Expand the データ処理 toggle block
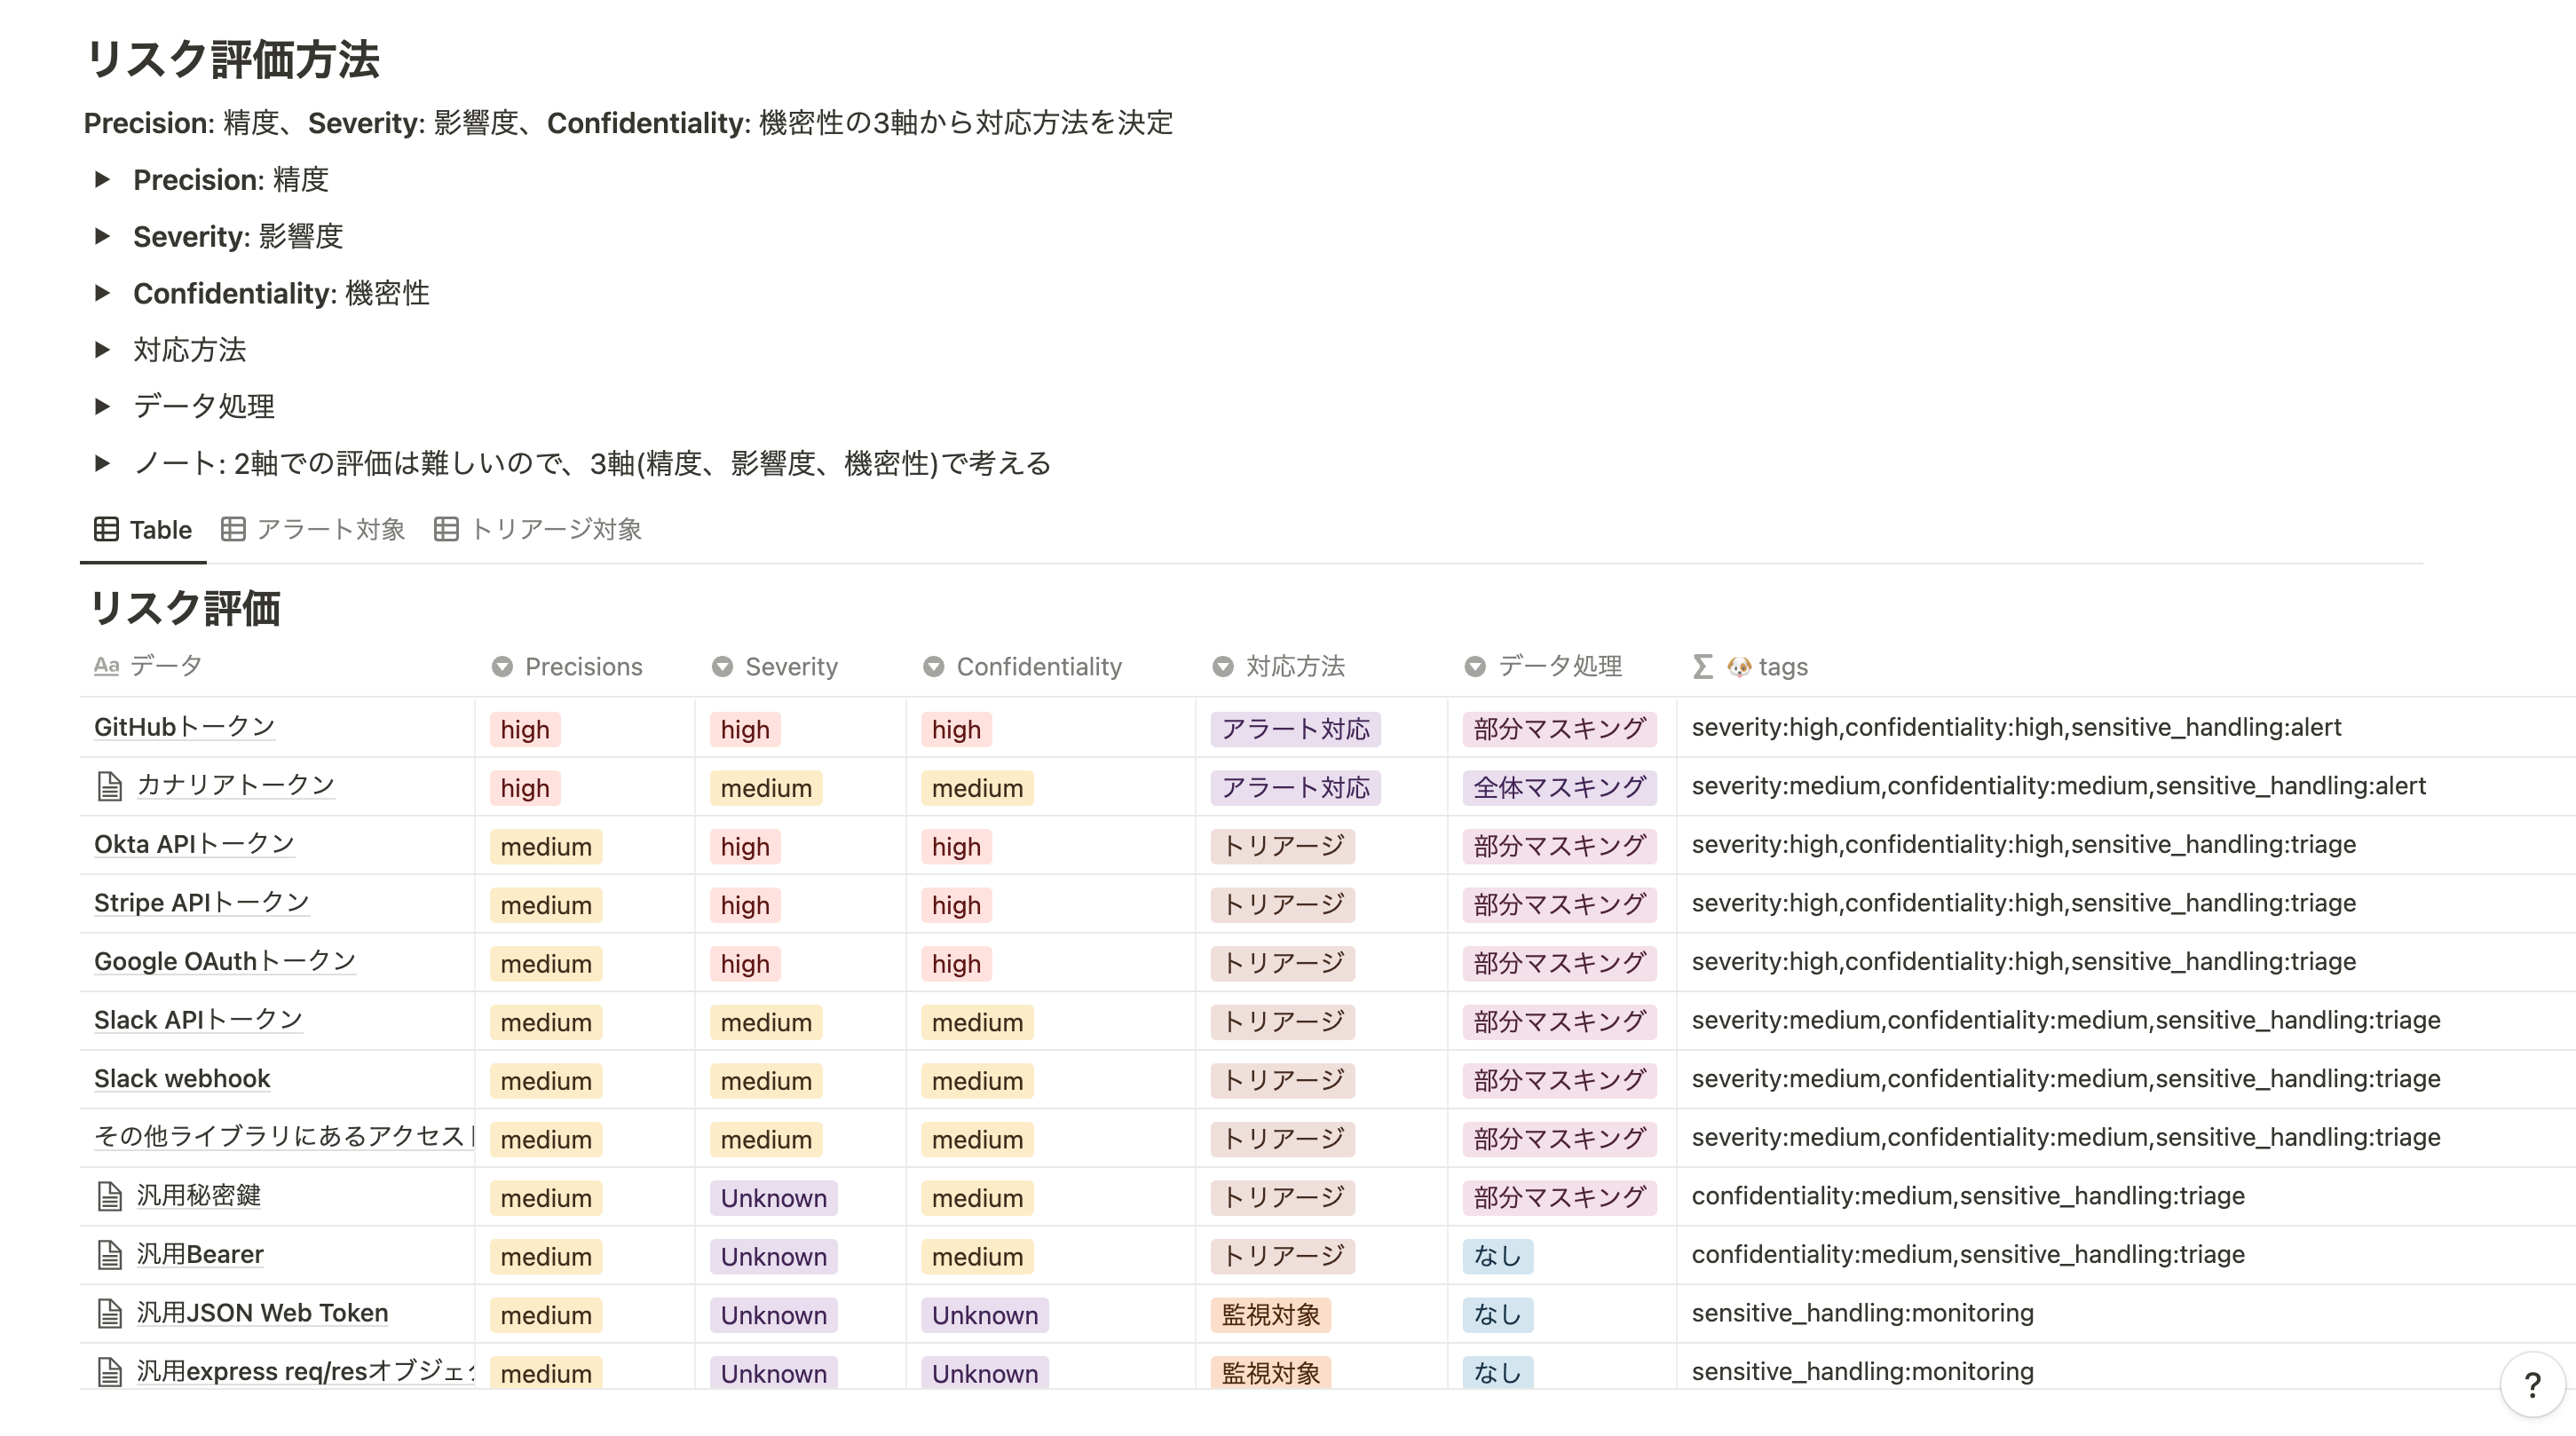Screen dimensions: 2576x1436 102,406
